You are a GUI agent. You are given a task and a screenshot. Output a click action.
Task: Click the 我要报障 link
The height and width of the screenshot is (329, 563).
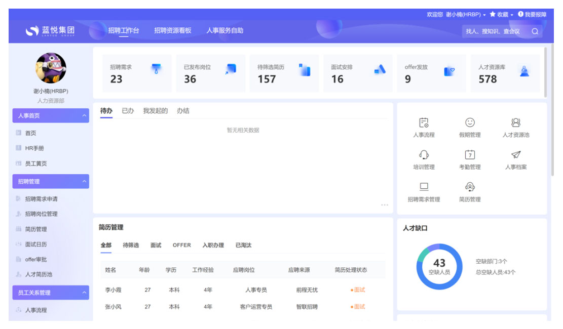point(532,15)
